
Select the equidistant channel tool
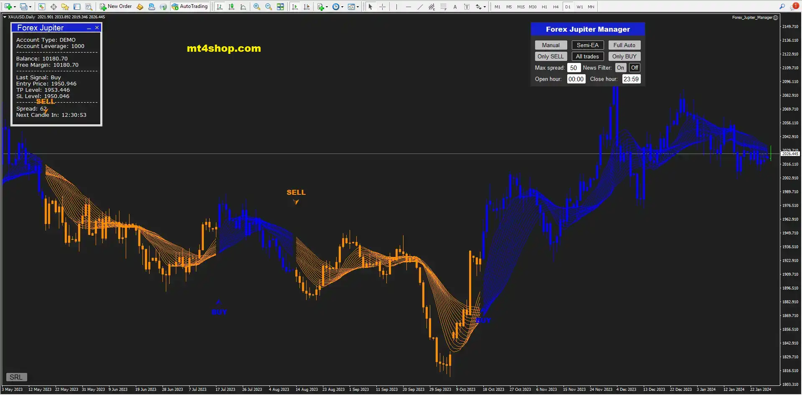pos(431,7)
